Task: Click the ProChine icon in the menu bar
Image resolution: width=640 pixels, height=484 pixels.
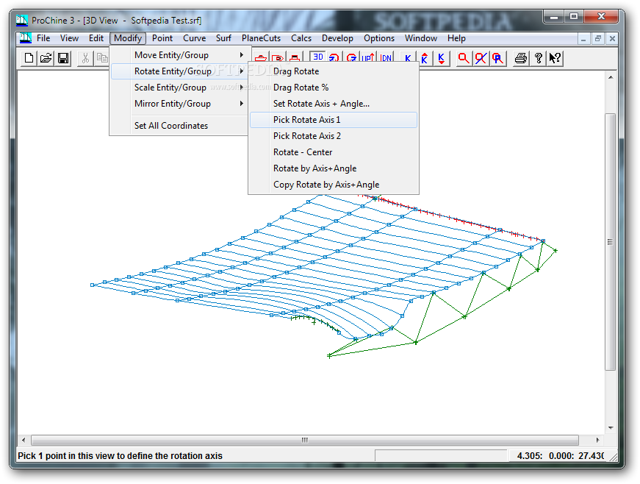Action: coord(25,38)
